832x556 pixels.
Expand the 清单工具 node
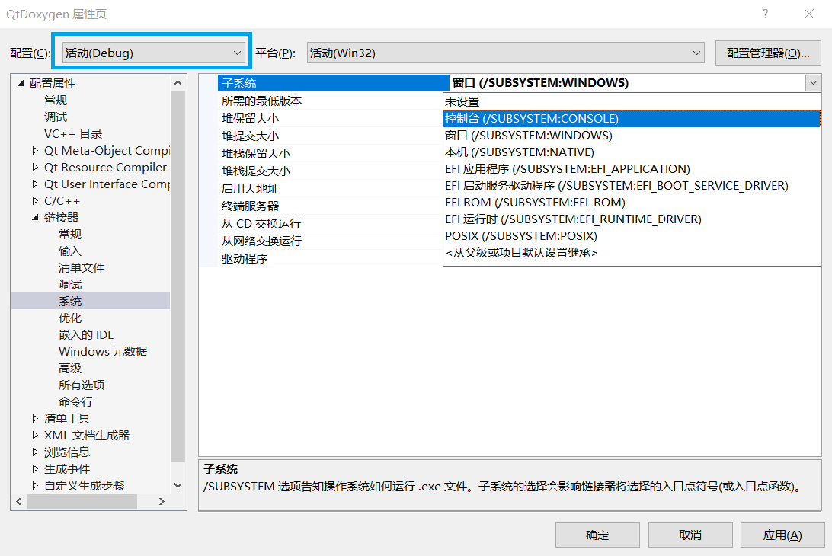pyautogui.click(x=34, y=418)
